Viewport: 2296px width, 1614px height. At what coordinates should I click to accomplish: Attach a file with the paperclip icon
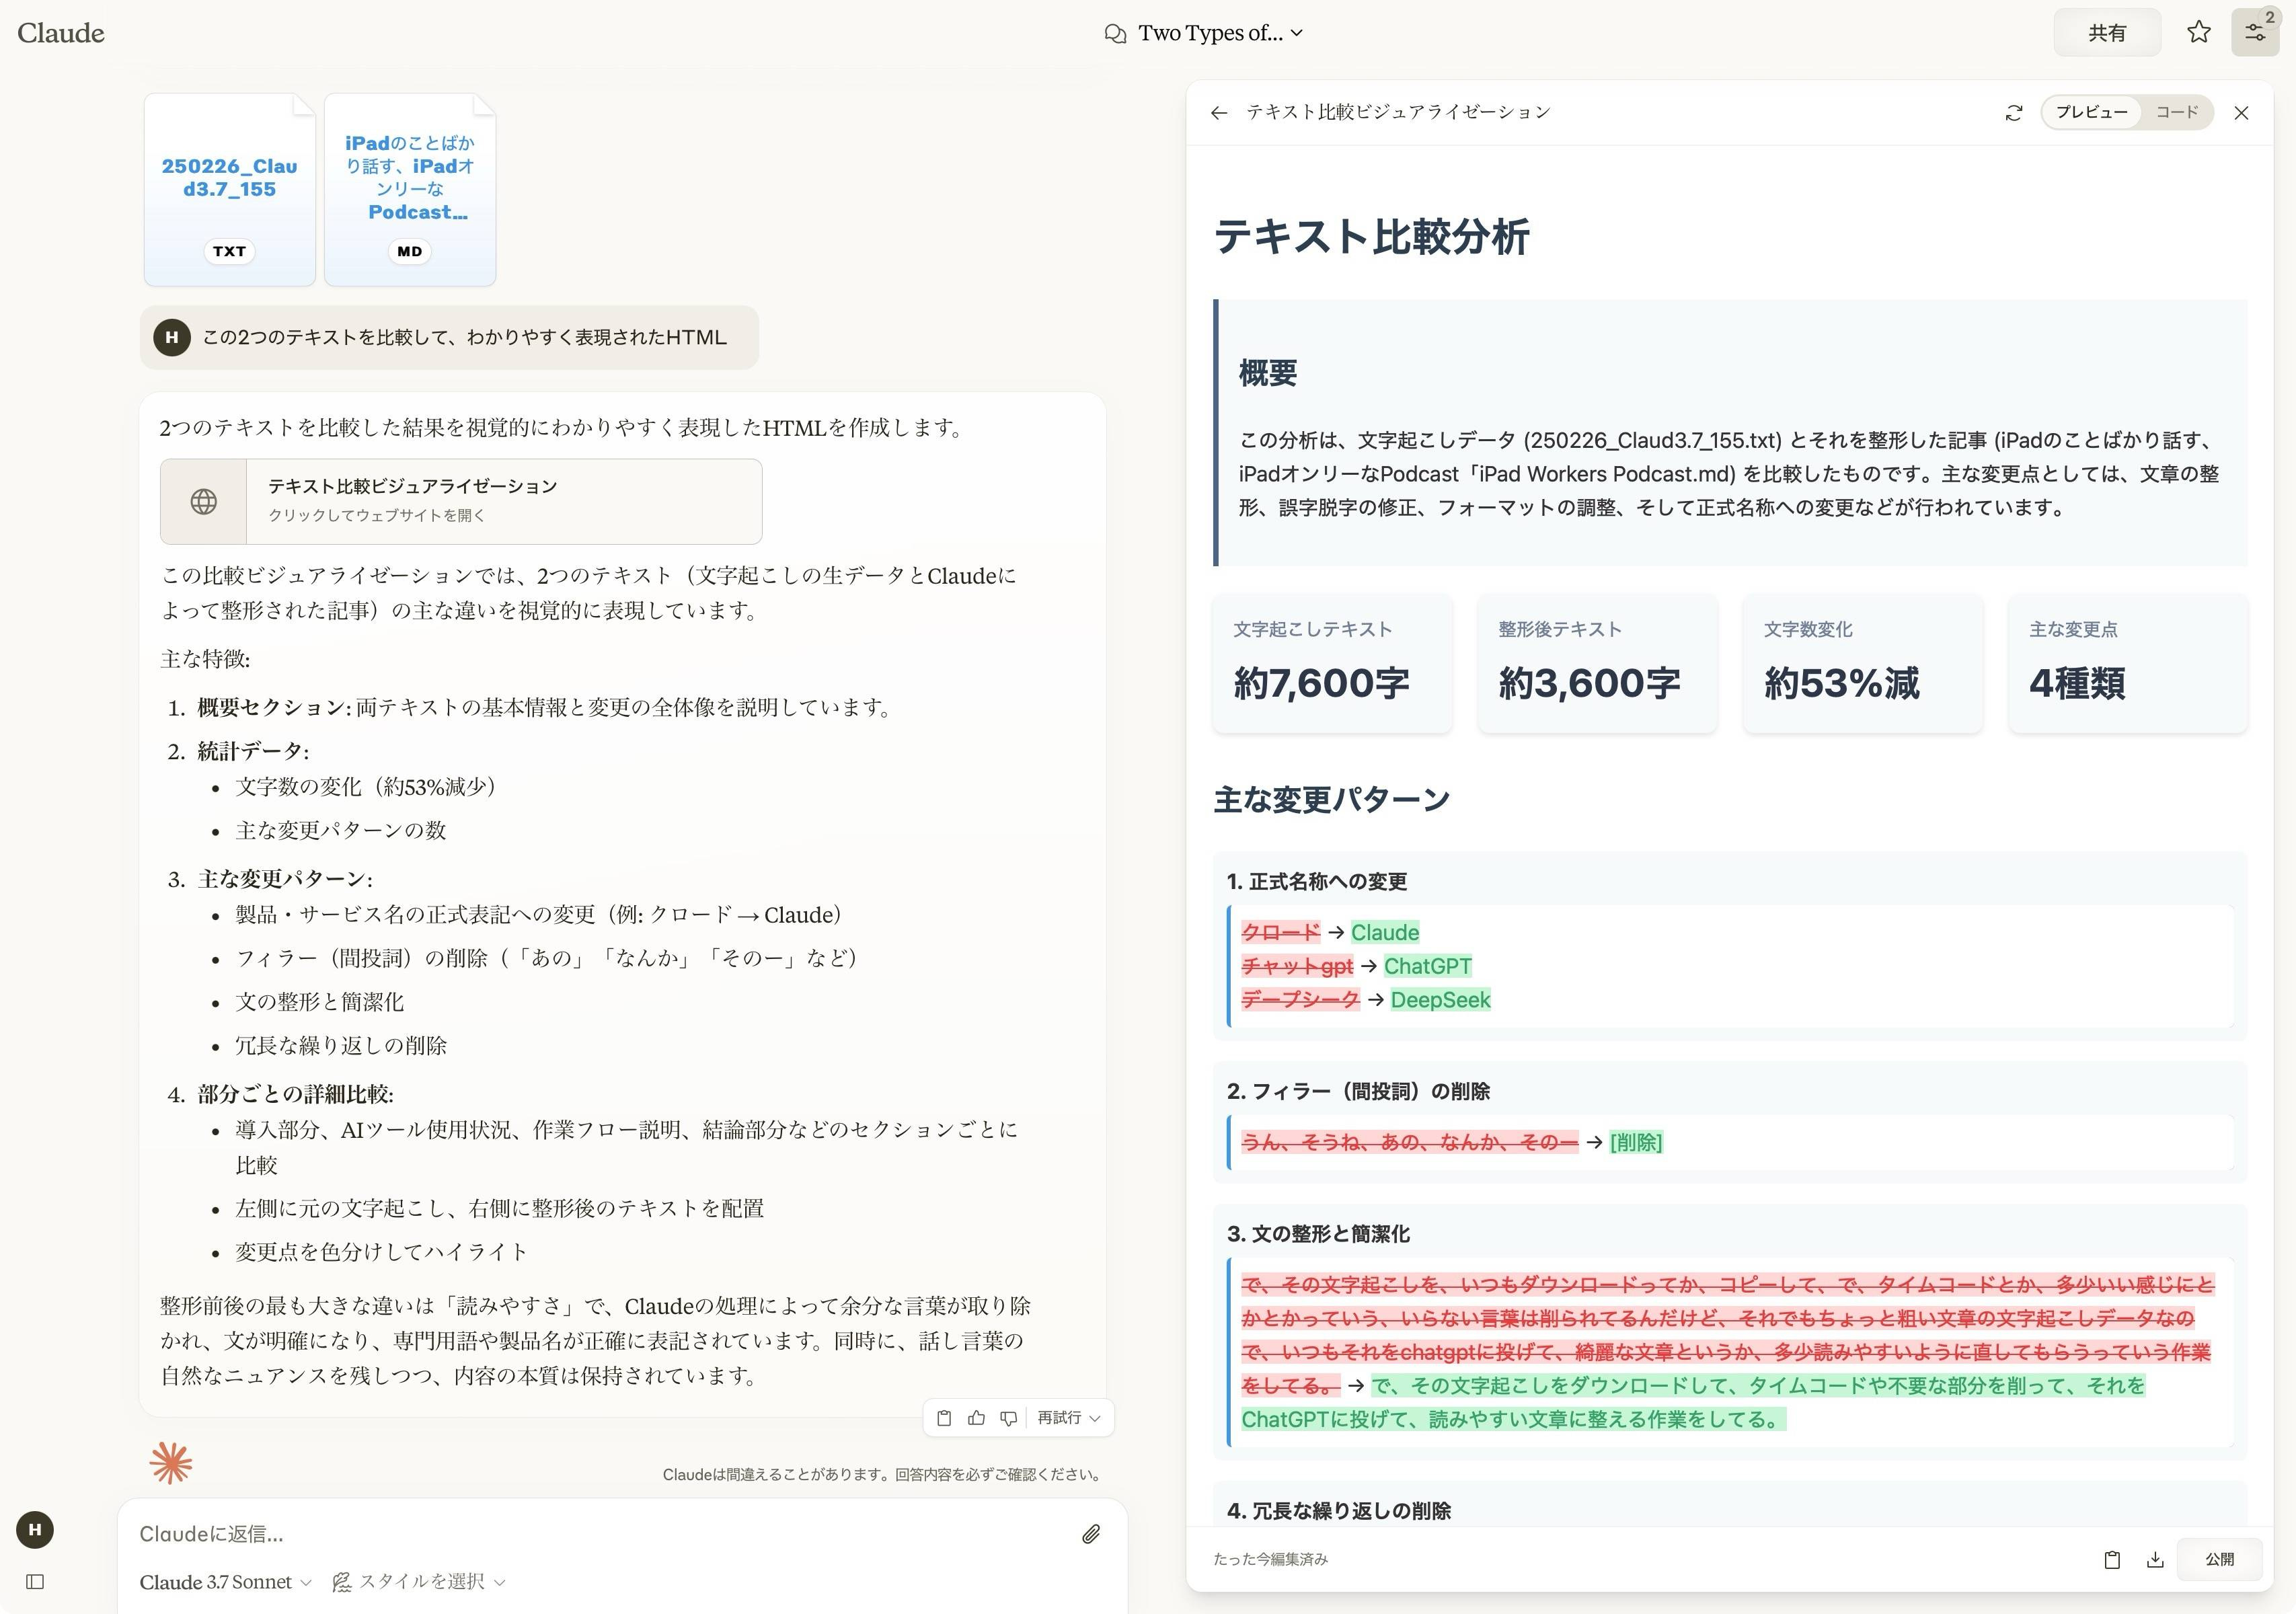[1091, 1534]
